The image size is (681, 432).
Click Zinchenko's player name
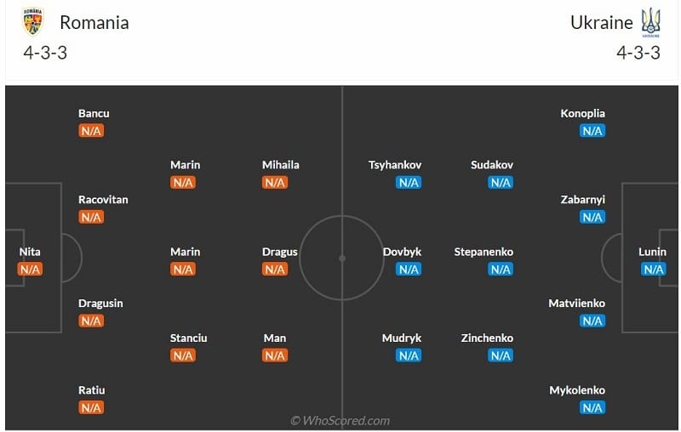(487, 338)
